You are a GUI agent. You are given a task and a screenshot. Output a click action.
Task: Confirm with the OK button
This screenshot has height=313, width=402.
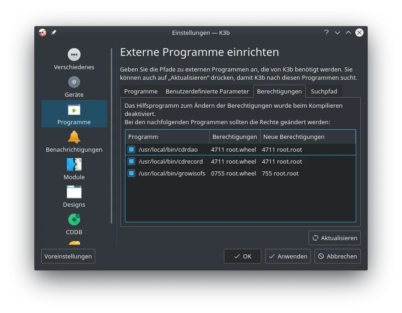click(243, 256)
